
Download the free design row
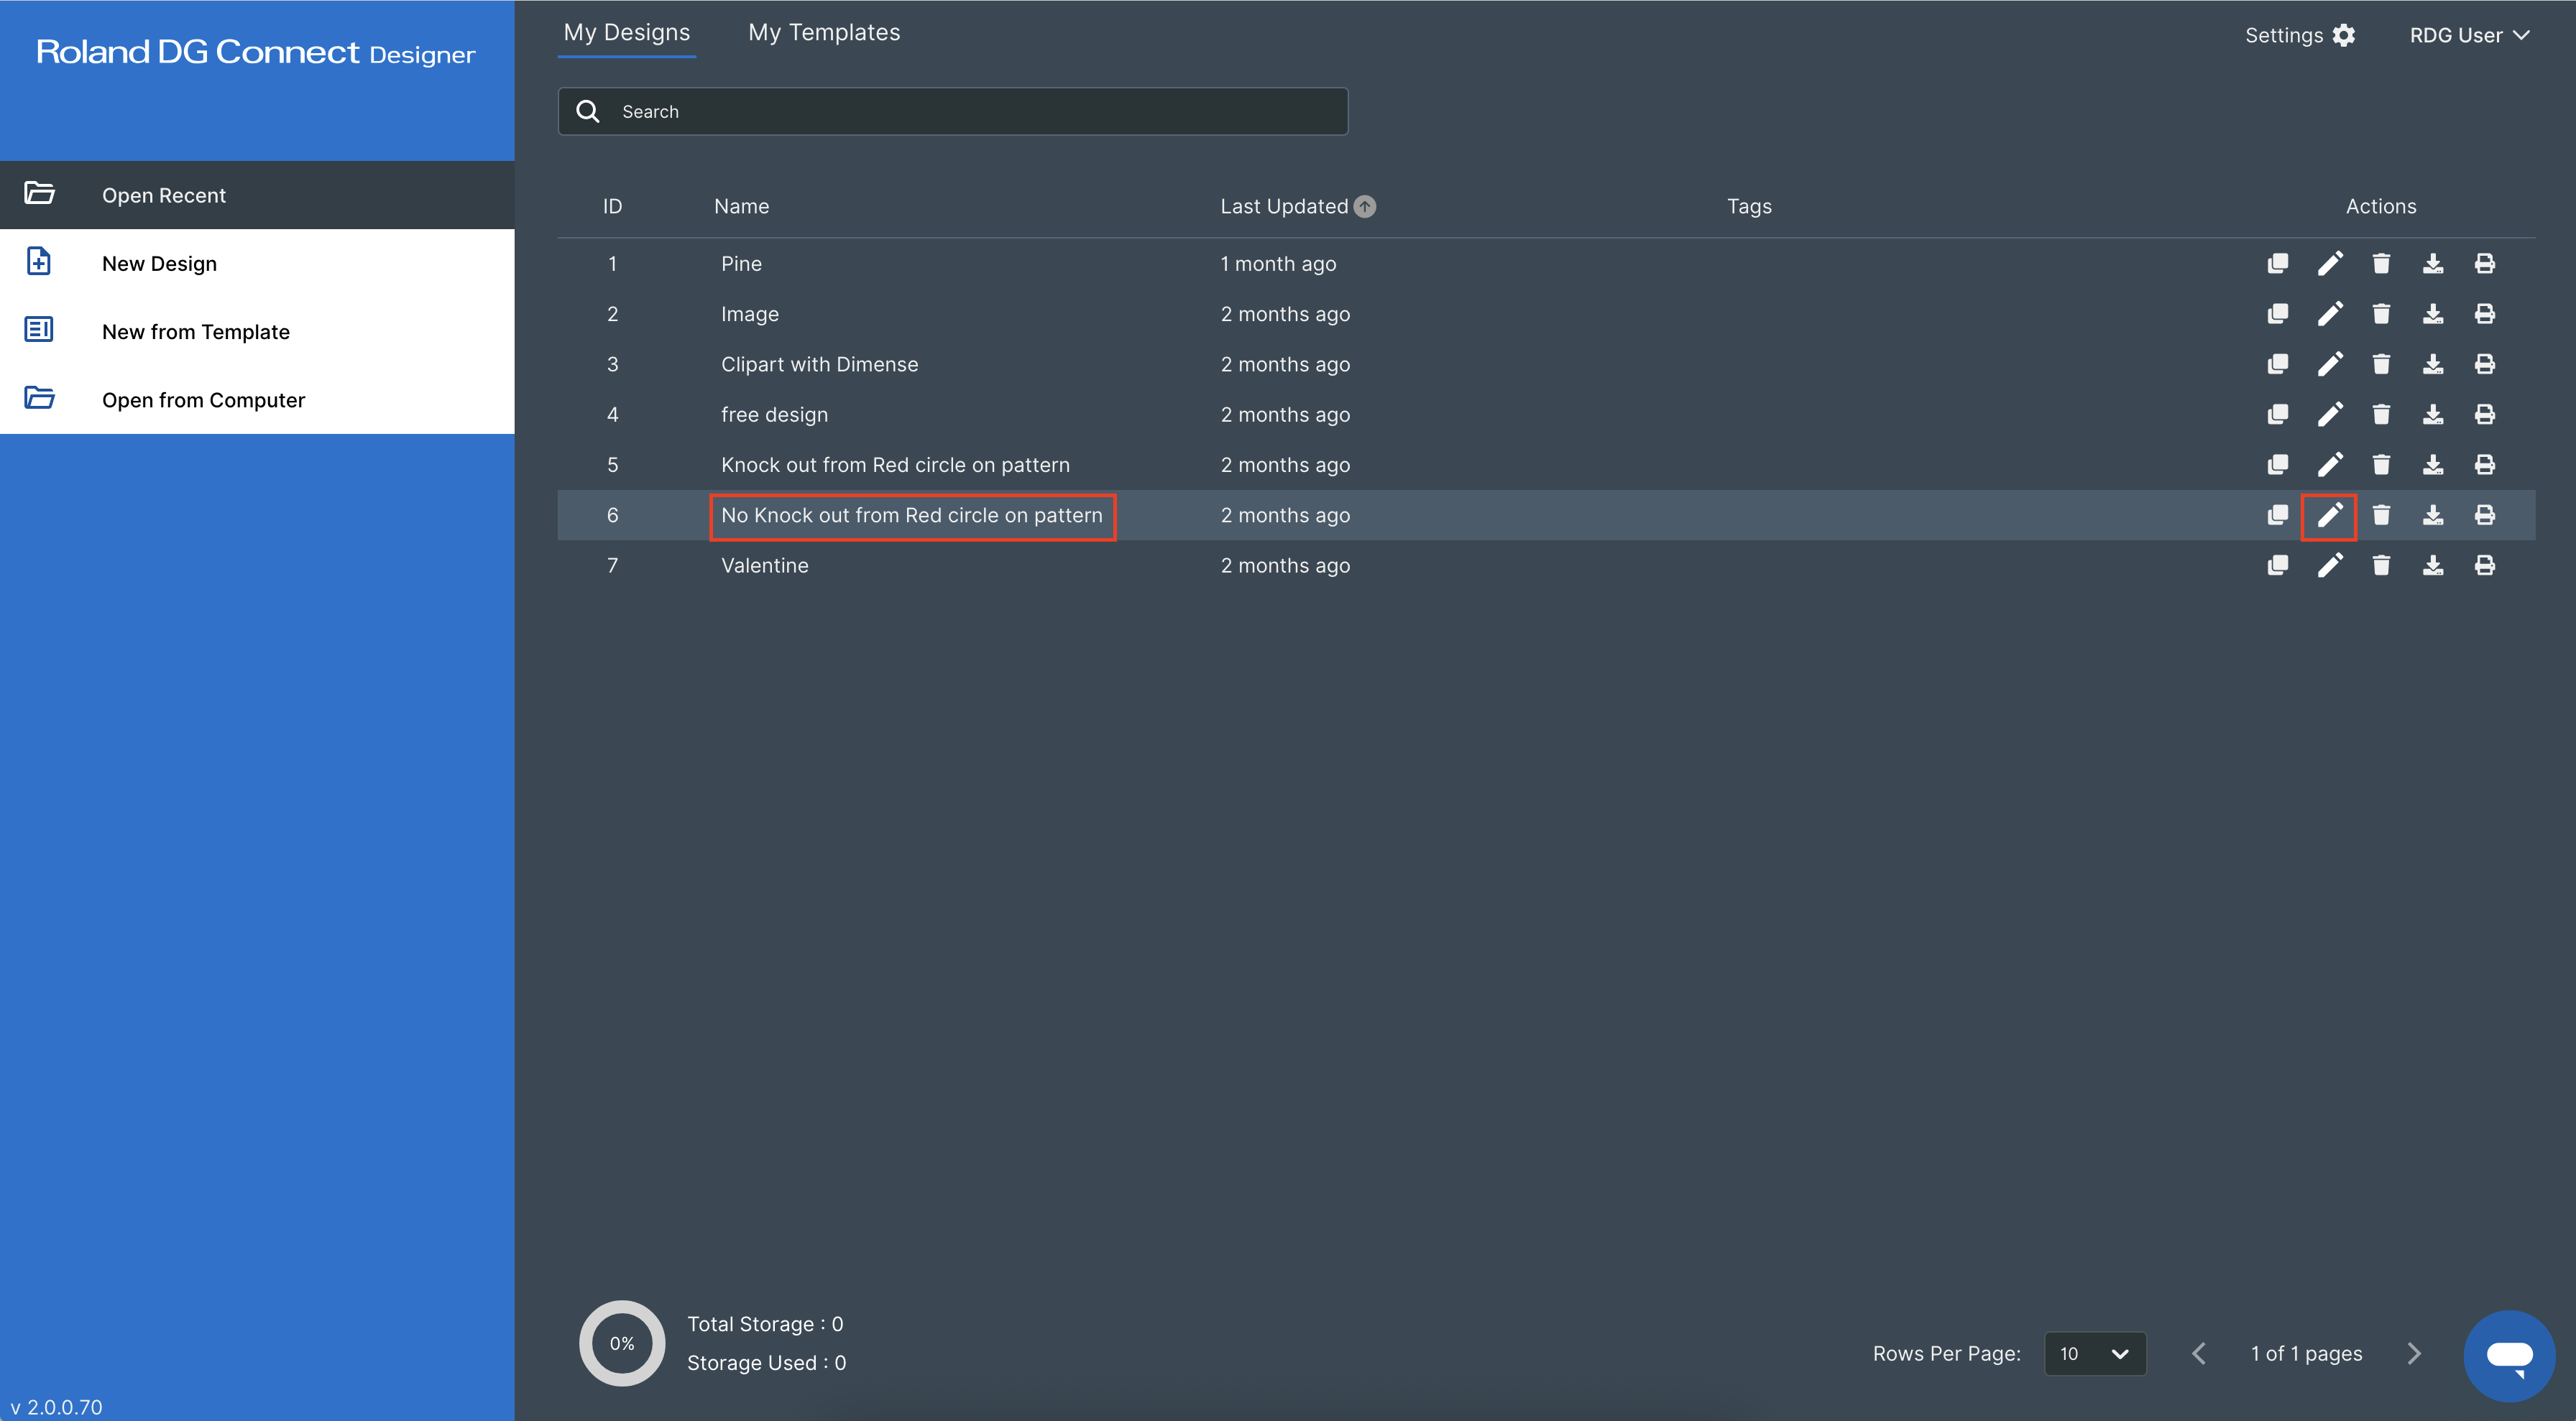tap(2433, 415)
